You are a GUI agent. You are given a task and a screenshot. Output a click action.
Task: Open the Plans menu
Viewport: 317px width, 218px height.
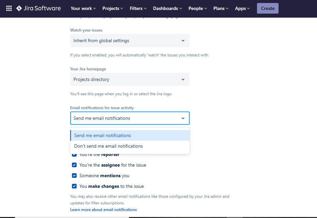tap(221, 8)
